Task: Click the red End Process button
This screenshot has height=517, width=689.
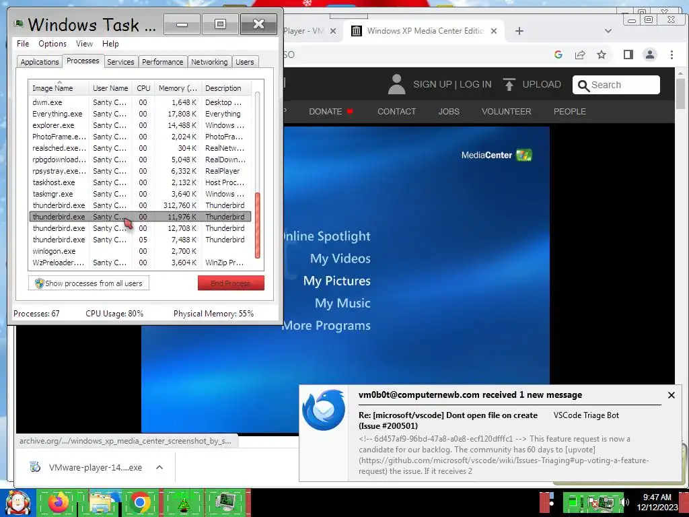Action: [x=231, y=283]
